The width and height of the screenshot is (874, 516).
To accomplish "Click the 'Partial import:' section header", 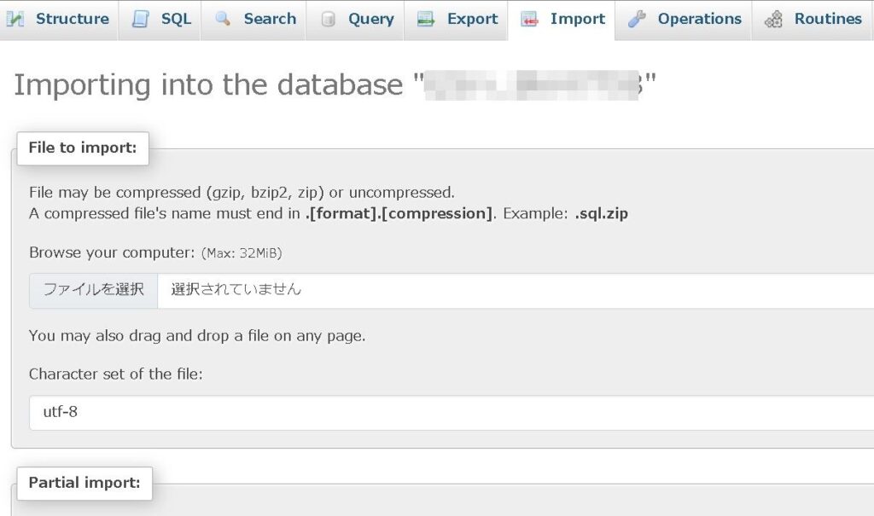I will click(84, 483).
